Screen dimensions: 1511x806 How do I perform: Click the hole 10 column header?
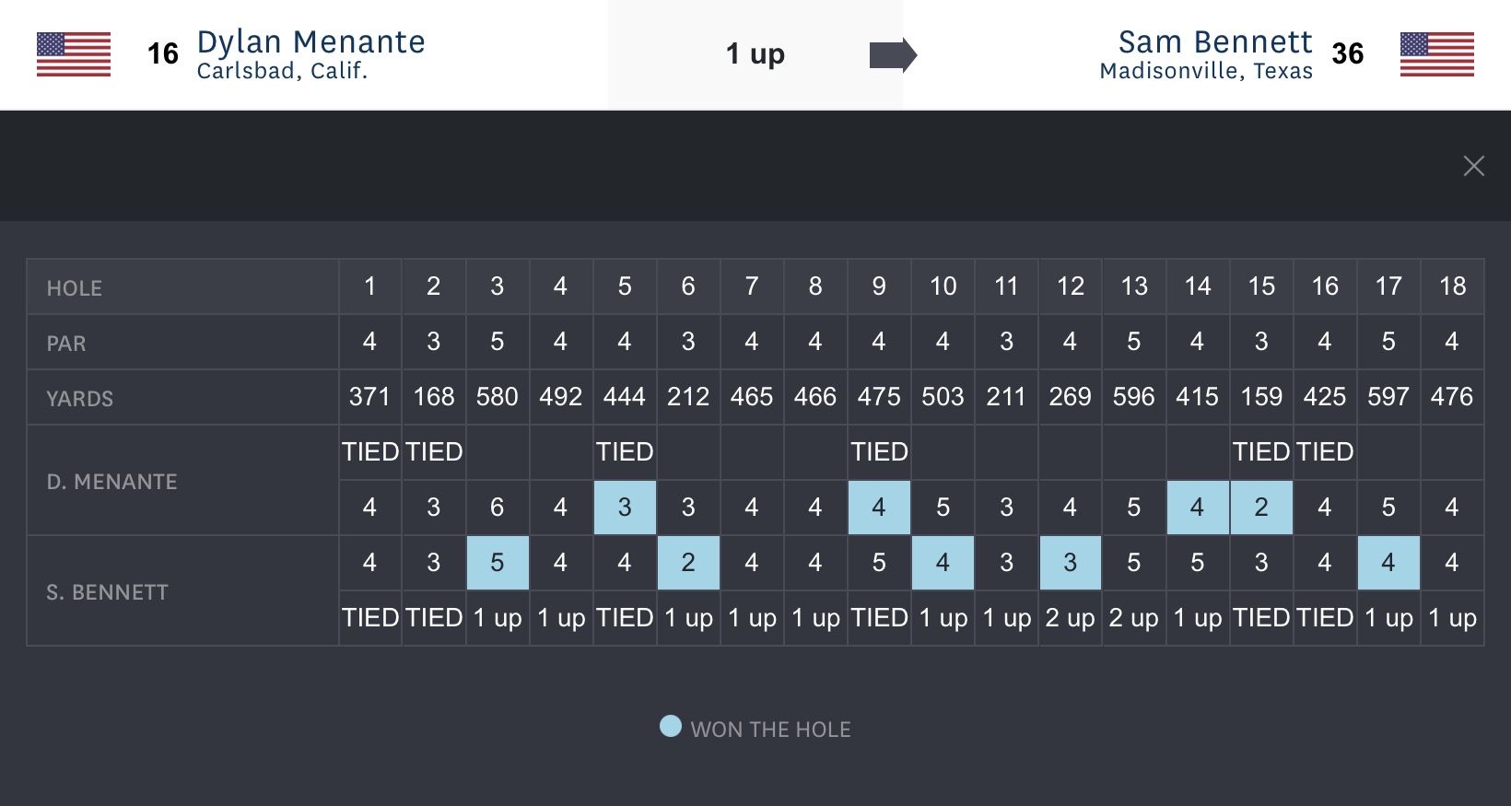(943, 286)
